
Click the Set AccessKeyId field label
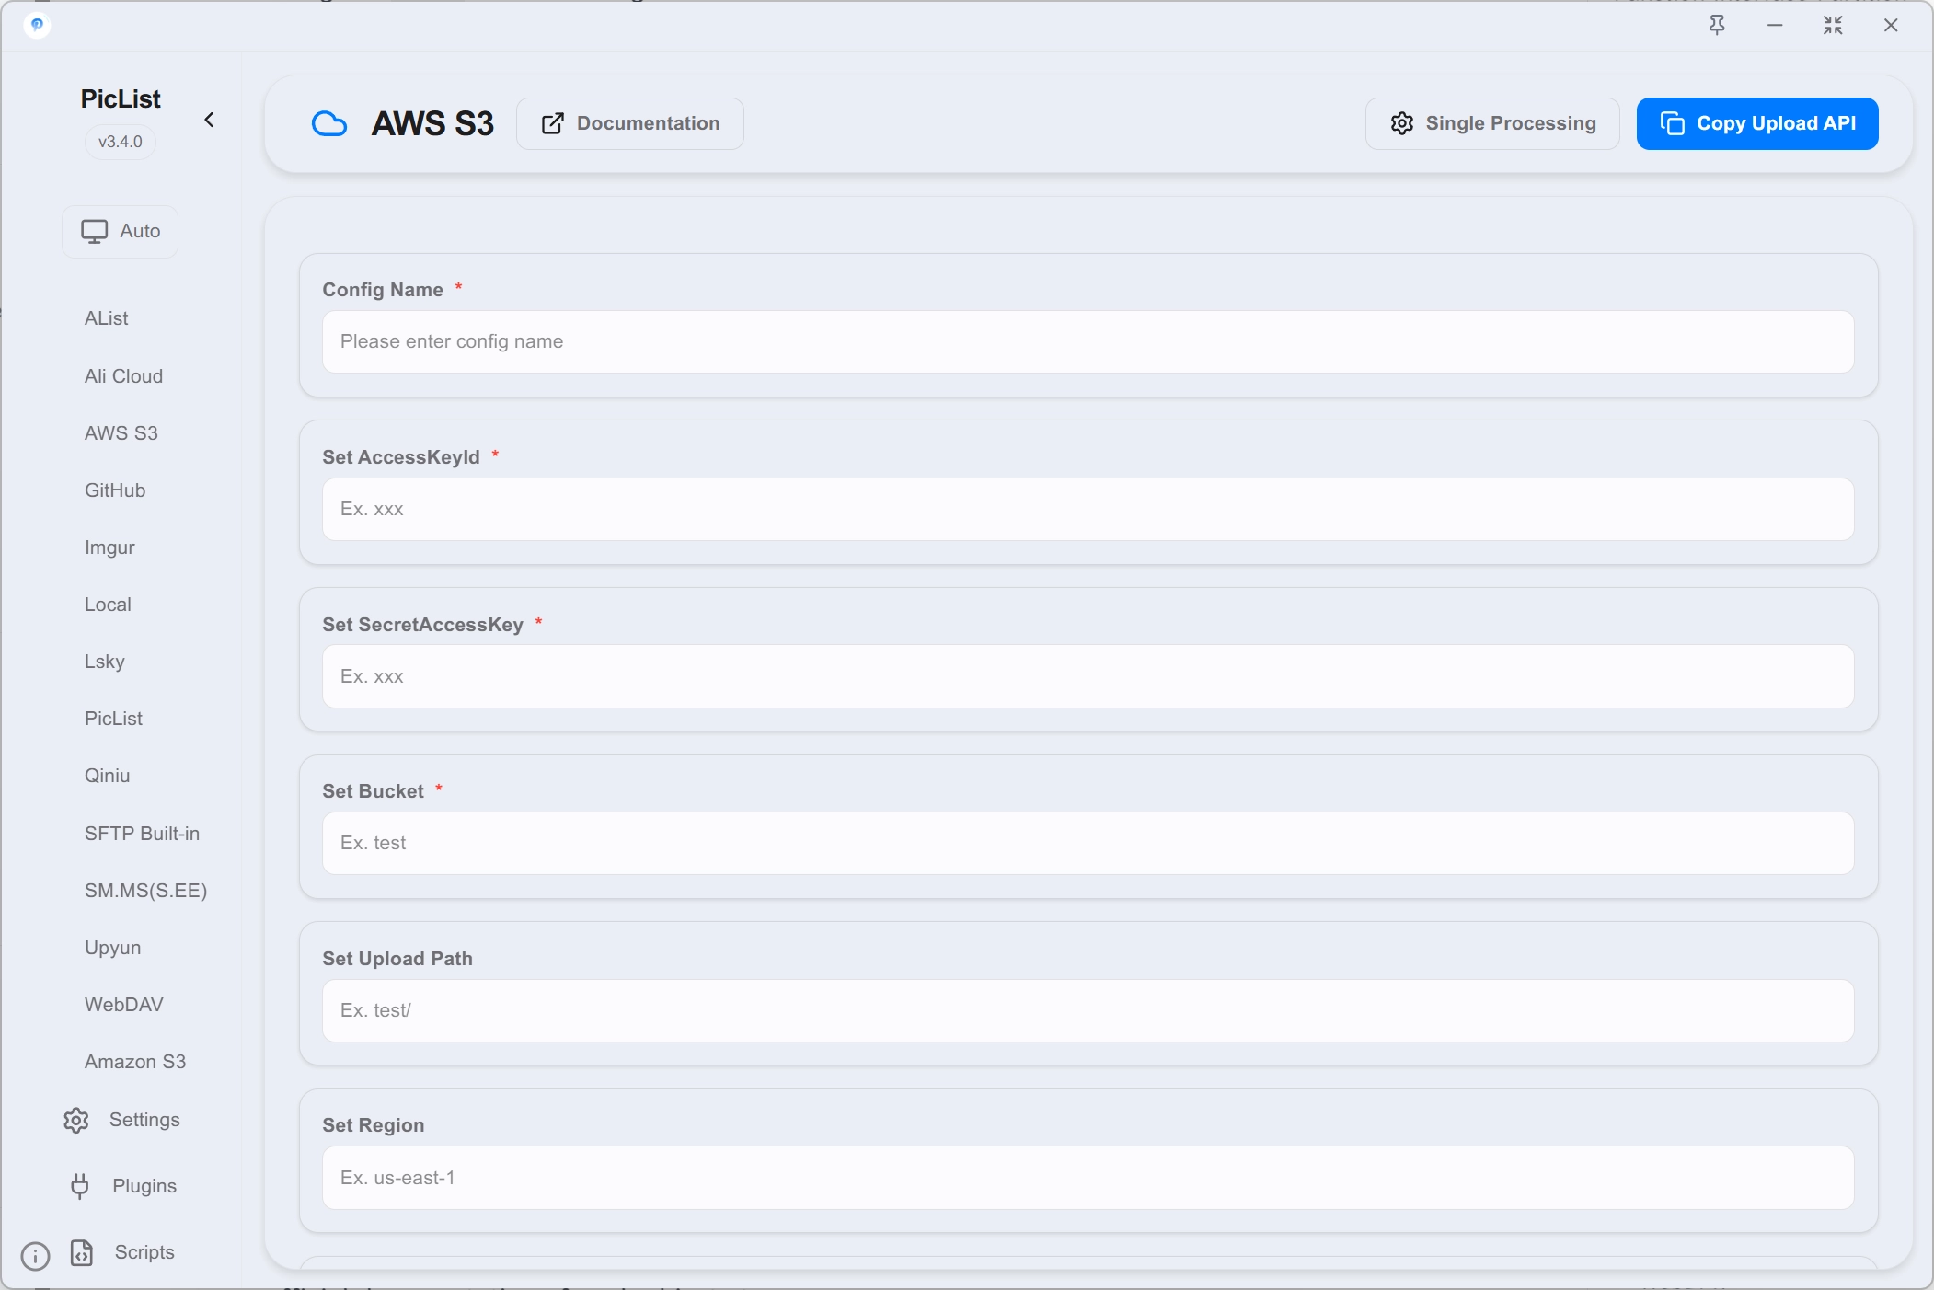coord(401,457)
